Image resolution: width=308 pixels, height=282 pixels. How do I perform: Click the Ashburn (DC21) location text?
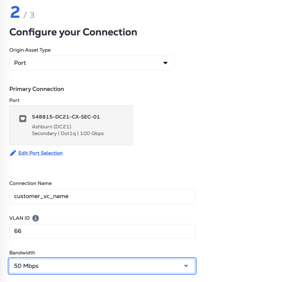coord(51,126)
